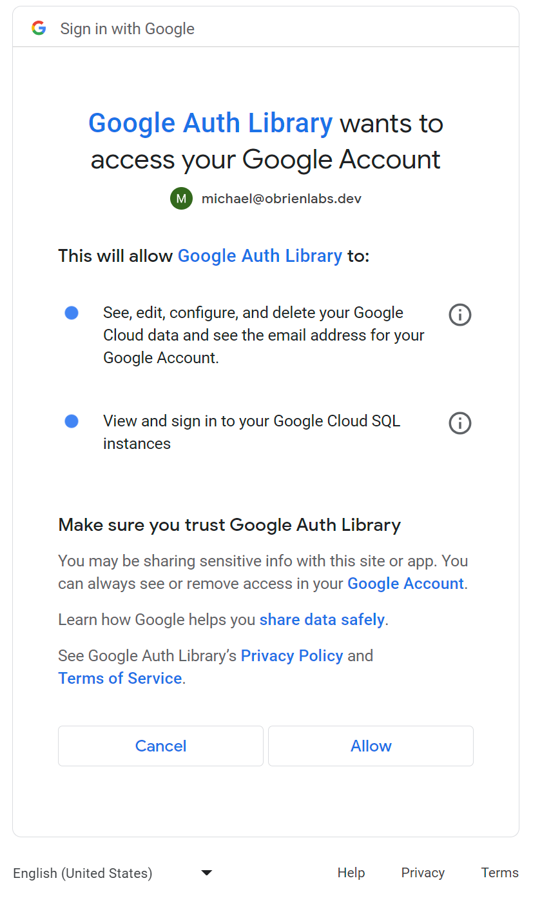Open the Help page
Screen dimensions: 551x905
pos(351,872)
